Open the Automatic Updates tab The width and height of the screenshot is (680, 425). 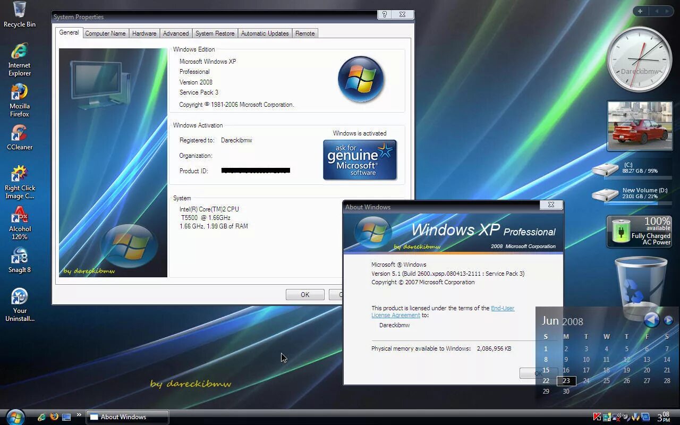pyautogui.click(x=265, y=33)
